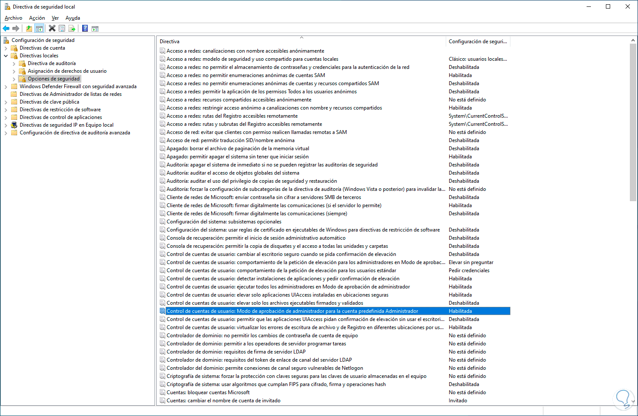
Task: Click the Directivas de clave pública folder icon
Action: click(14, 102)
